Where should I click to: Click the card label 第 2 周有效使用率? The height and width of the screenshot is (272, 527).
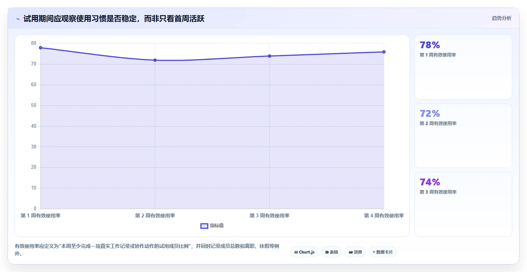click(438, 124)
